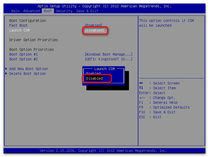Open the Windows Boot Manager value dropdown
Image resolution: width=209 pixels, height=157 pixels.
tap(108, 54)
